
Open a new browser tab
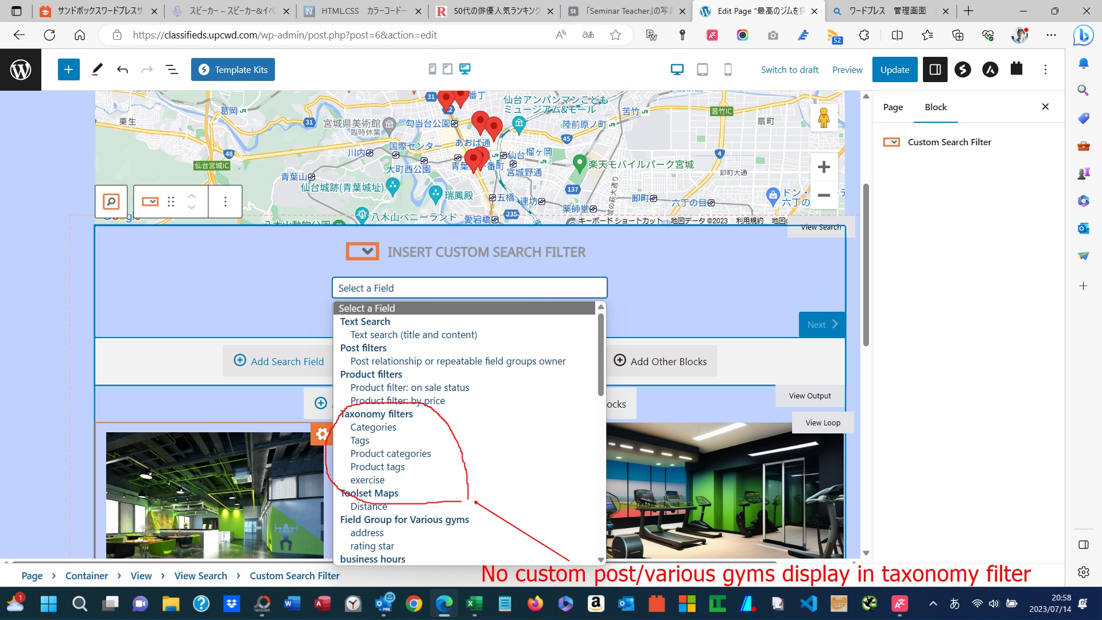pyautogui.click(x=968, y=11)
